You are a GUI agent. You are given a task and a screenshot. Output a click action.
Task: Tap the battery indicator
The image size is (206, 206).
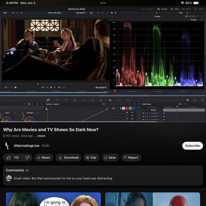click(196, 3)
